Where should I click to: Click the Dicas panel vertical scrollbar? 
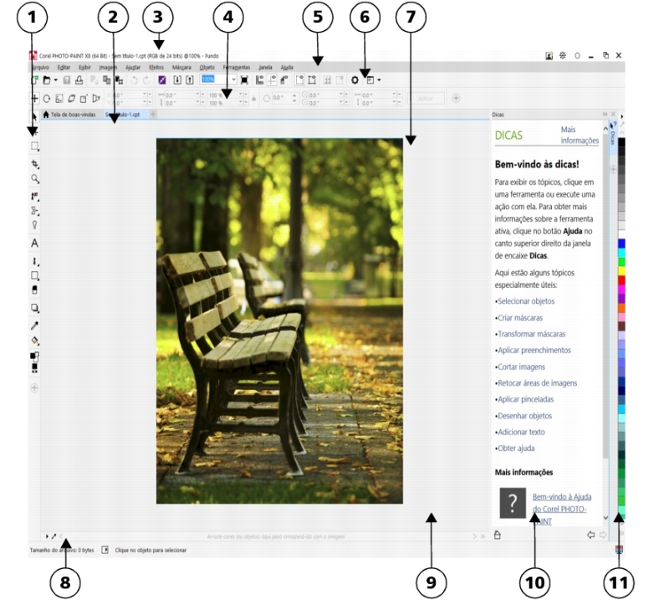[x=606, y=293]
